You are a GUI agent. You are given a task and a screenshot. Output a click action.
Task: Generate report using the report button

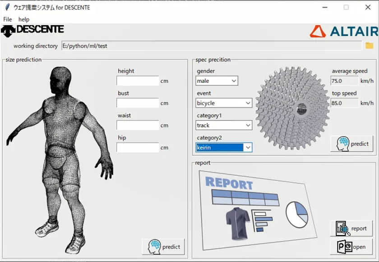[351, 228]
